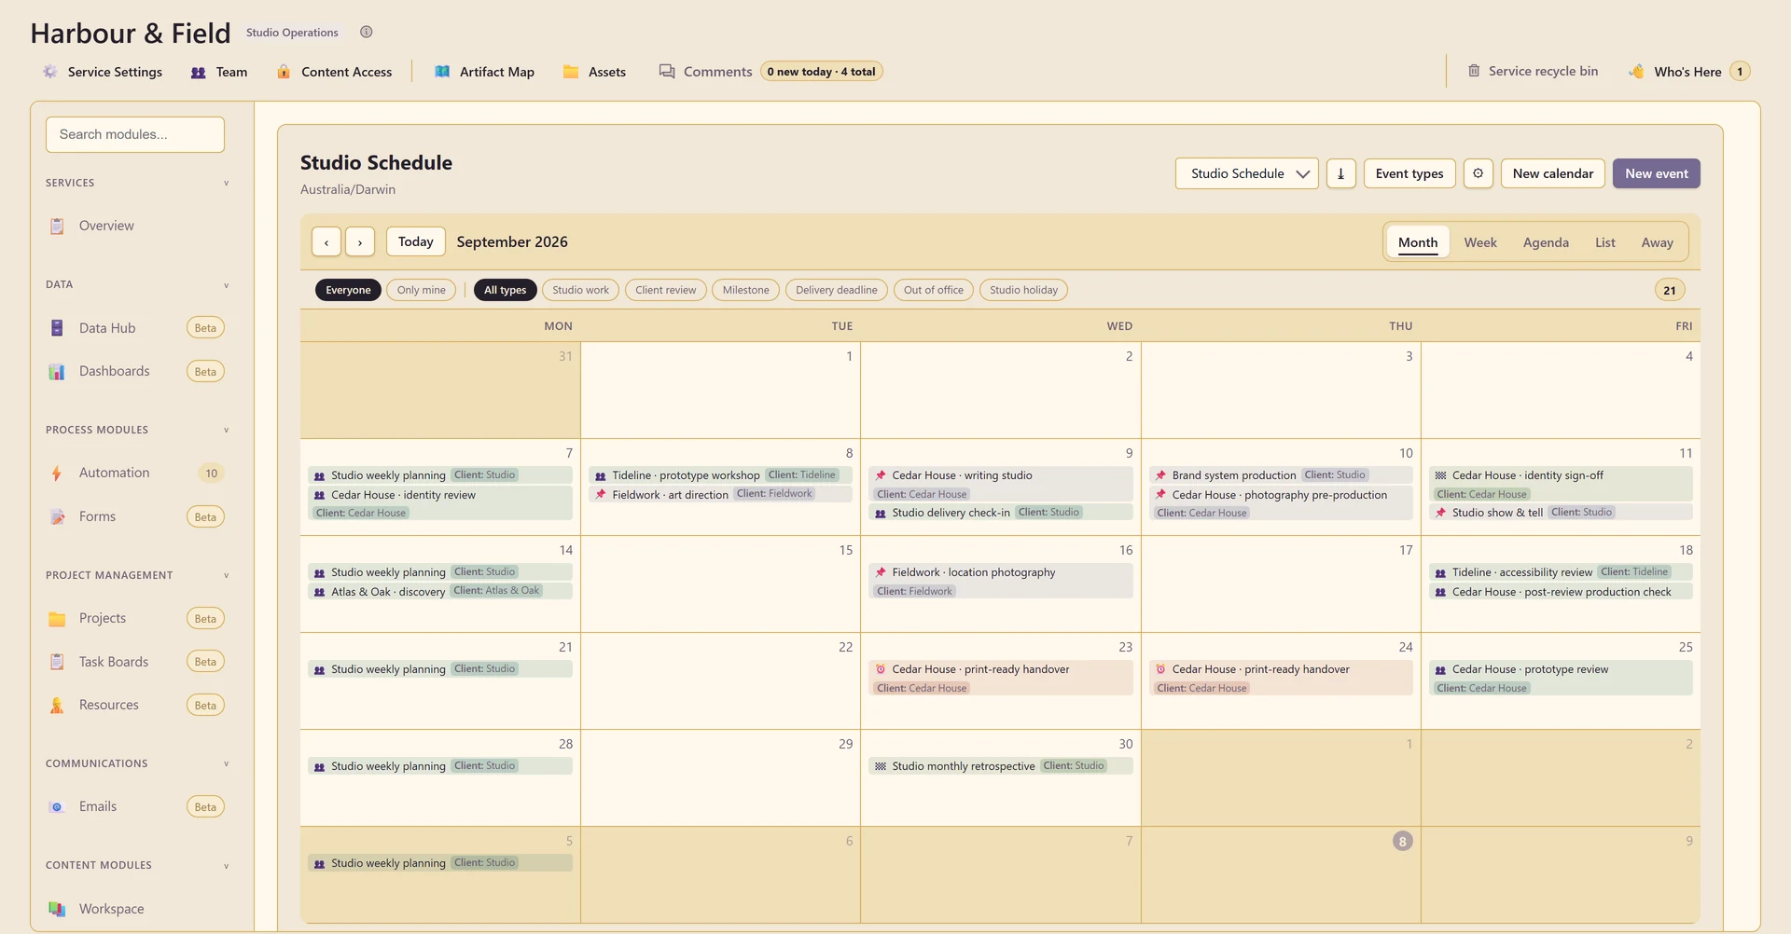Collapse the PROJECT MANAGEMENT sidebar section
The height and width of the screenshot is (934, 1791).
[x=227, y=575]
